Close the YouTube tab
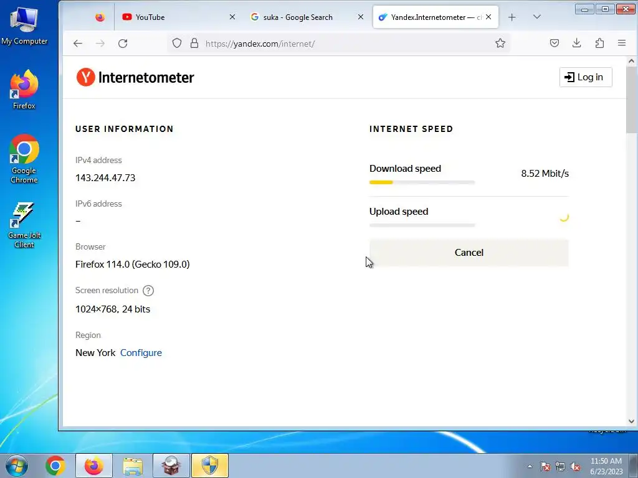The height and width of the screenshot is (478, 638). [x=232, y=17]
